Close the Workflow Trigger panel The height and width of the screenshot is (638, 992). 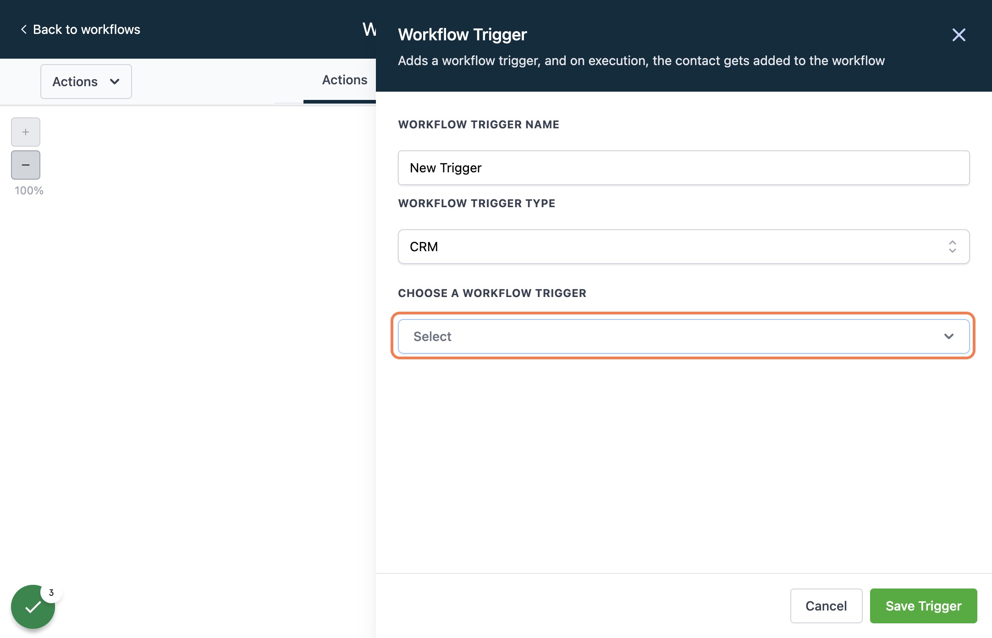[959, 35]
